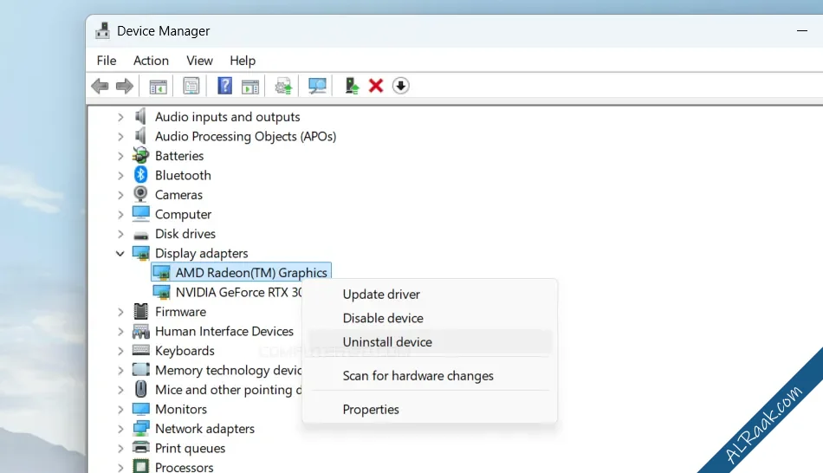Click the Bluetooth category icon
Viewport: 823px width, 473px height.
140,175
